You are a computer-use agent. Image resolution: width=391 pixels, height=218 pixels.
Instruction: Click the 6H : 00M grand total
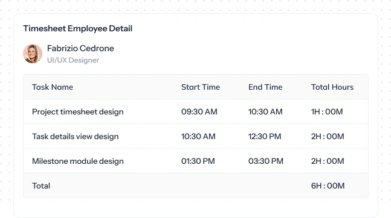328,185
